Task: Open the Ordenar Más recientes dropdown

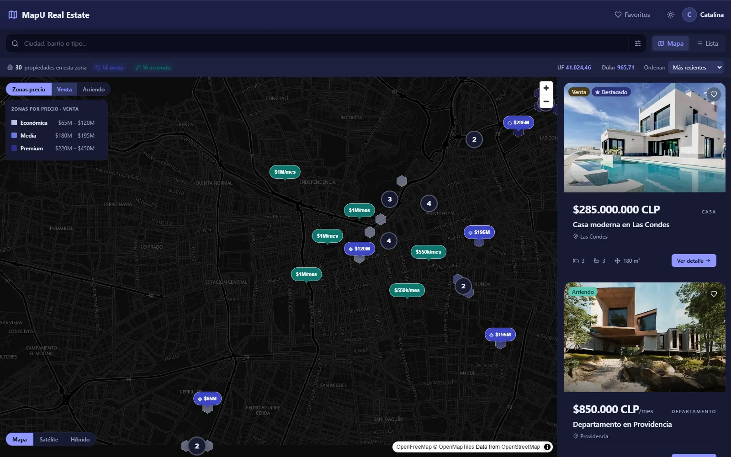Action: click(x=696, y=68)
